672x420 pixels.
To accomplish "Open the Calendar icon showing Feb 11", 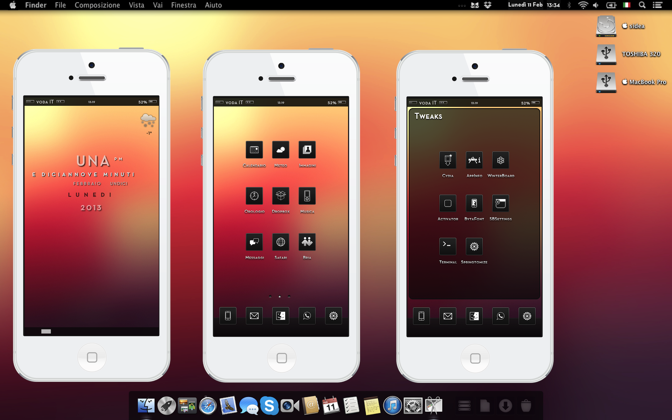I will [x=331, y=406].
